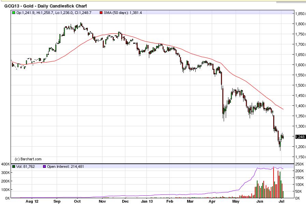This screenshot has width=306, height=204.
Task: Open the (c) Barchart.com attribution text
Action: click(28, 159)
